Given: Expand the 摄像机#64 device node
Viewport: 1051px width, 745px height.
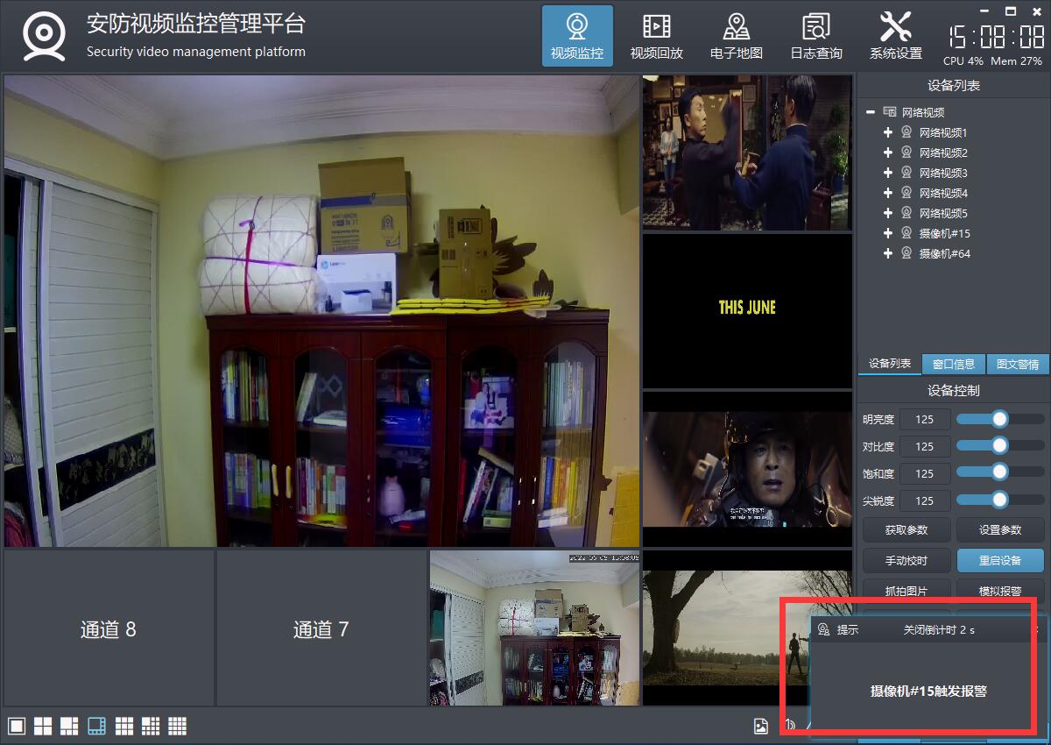Looking at the screenshot, I should (x=888, y=253).
